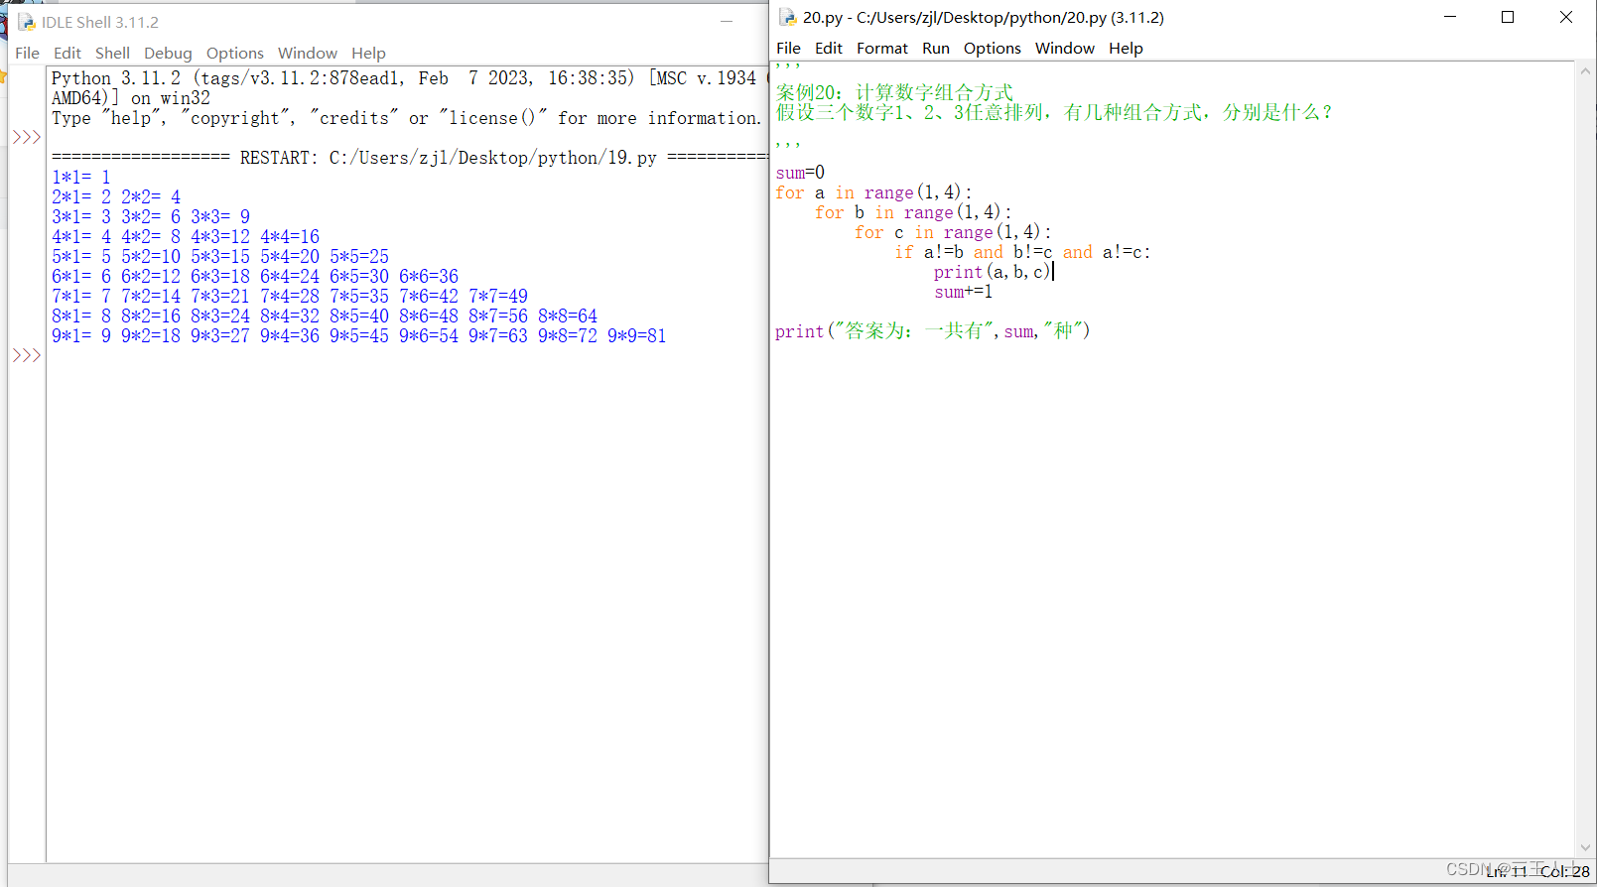Viewport: 1597px width, 887px height.
Task: Open Options menu in 20.py editor
Action: (x=993, y=48)
